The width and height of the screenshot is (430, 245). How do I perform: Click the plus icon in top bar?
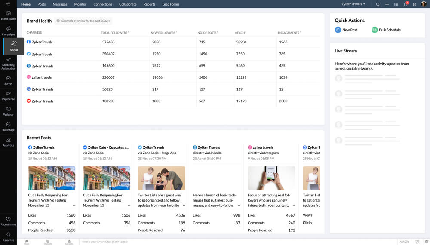387,4
